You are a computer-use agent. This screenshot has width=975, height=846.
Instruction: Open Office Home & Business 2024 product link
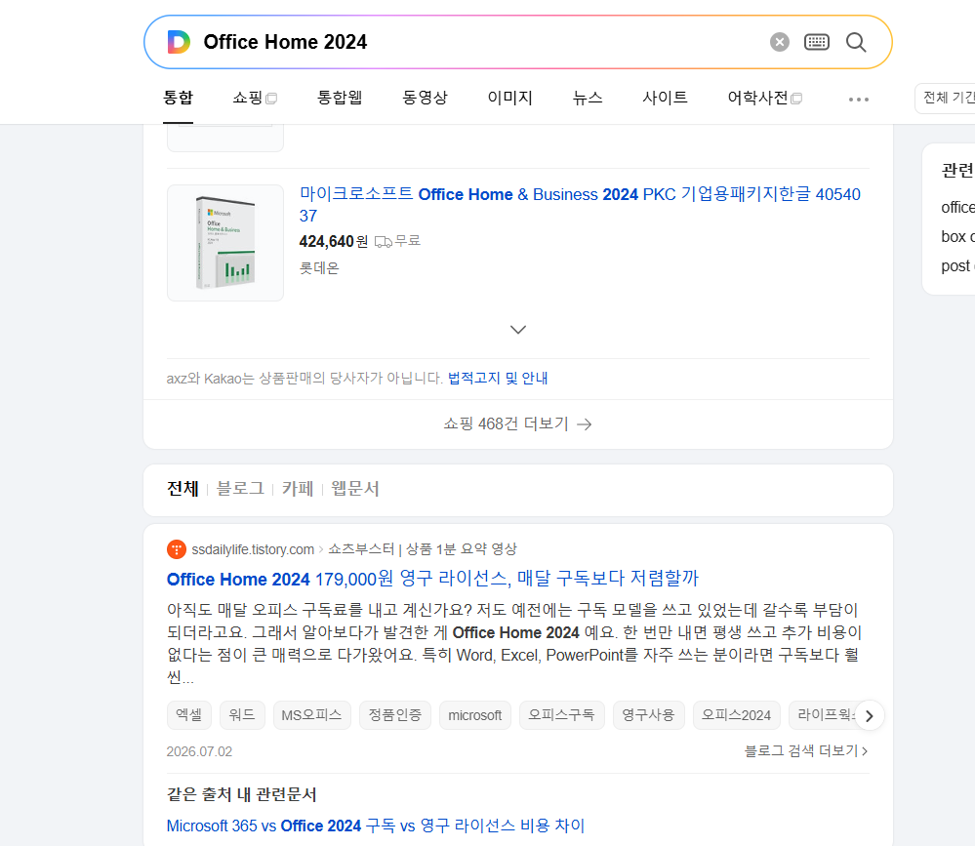[580, 205]
